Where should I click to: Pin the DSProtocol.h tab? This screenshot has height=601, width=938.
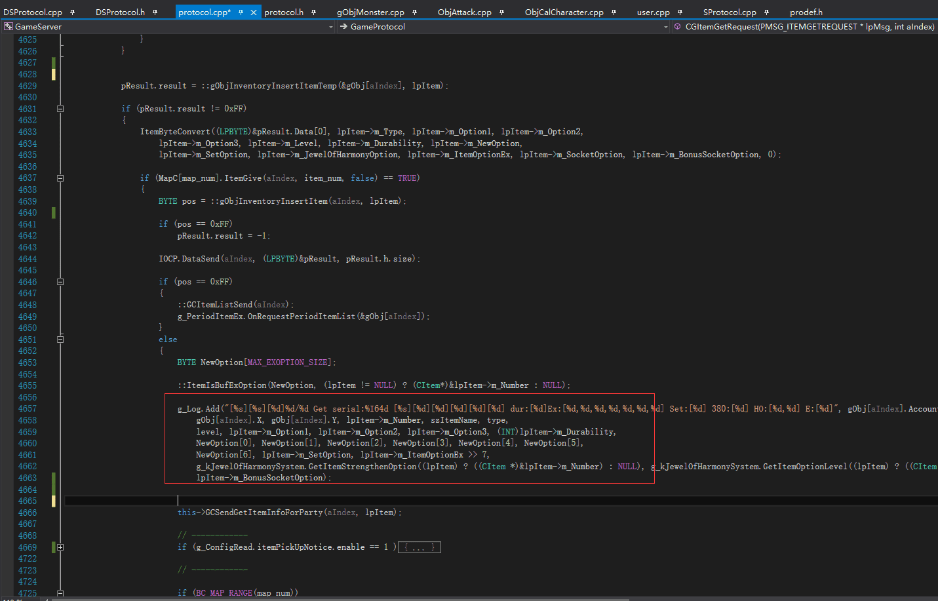(155, 12)
